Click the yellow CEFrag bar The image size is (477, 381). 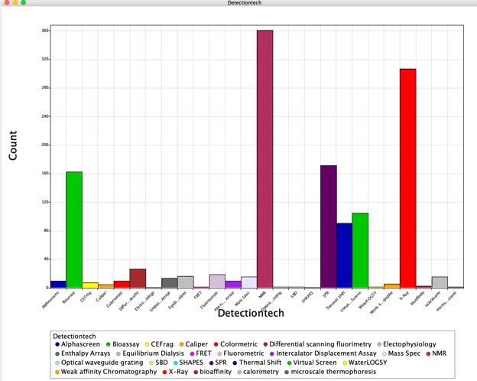pos(90,285)
